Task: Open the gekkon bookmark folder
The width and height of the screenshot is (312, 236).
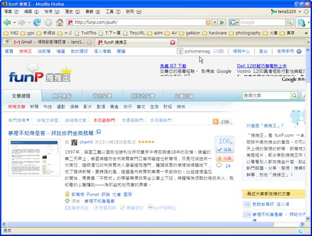Action: 190,33
